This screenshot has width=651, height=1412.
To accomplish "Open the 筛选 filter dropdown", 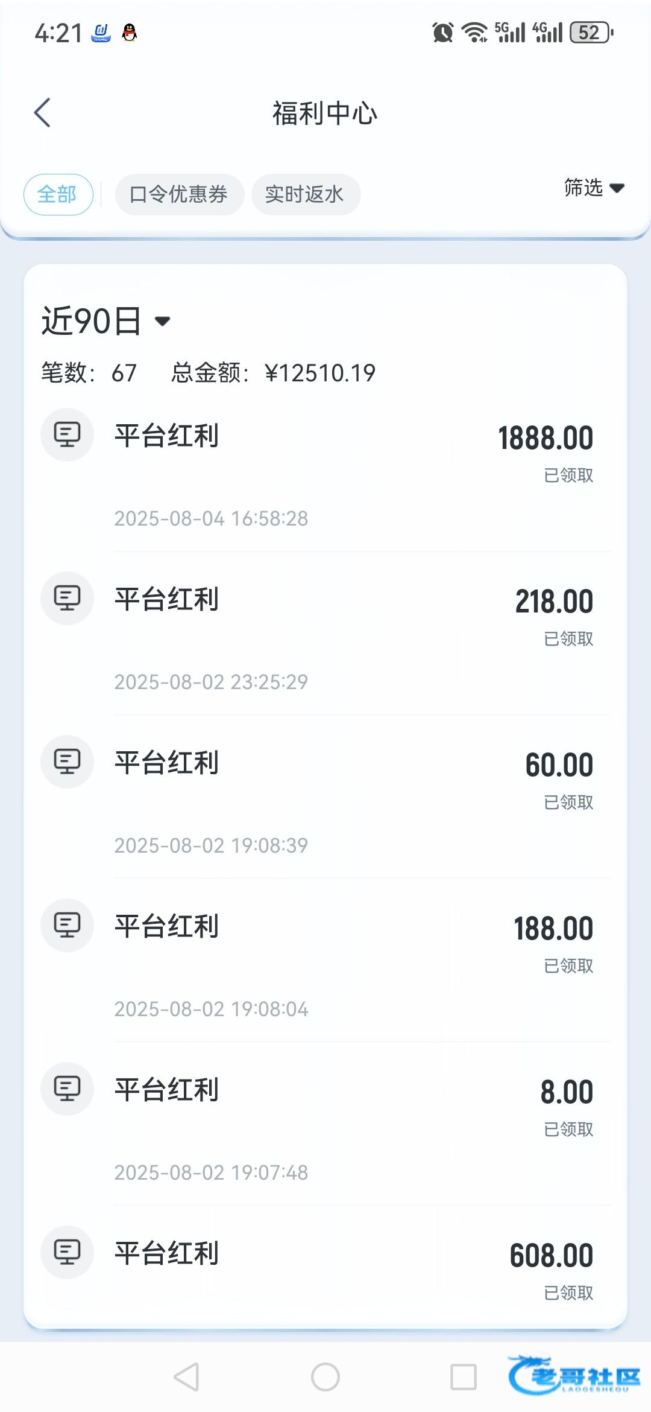I will click(x=593, y=188).
